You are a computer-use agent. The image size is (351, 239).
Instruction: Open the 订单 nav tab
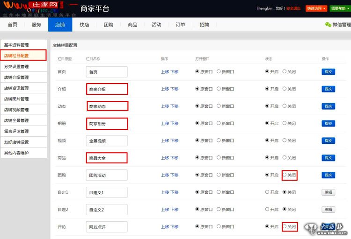180,25
